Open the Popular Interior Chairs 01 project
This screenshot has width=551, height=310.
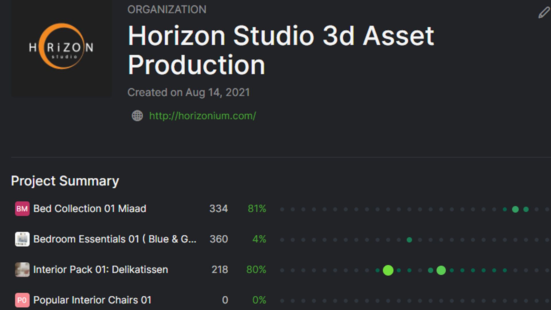[92, 300]
